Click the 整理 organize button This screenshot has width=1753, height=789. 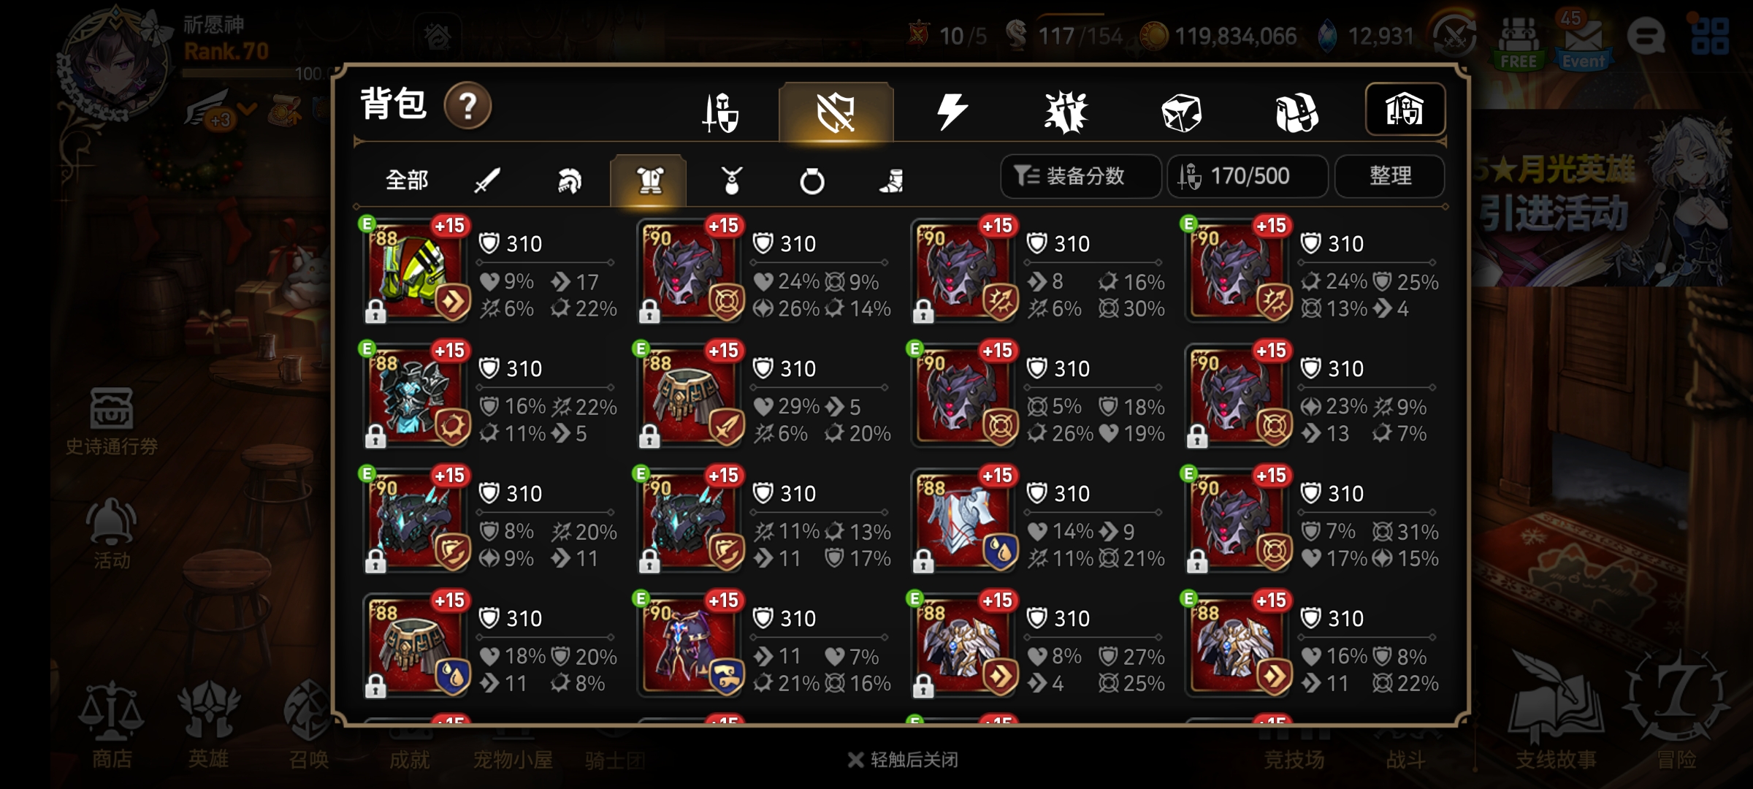[1390, 176]
